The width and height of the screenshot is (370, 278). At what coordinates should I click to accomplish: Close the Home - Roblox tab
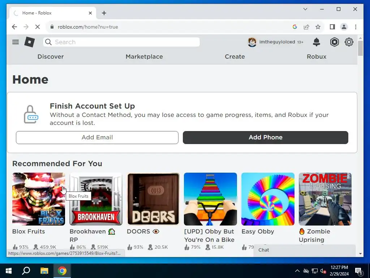pyautogui.click(x=90, y=13)
